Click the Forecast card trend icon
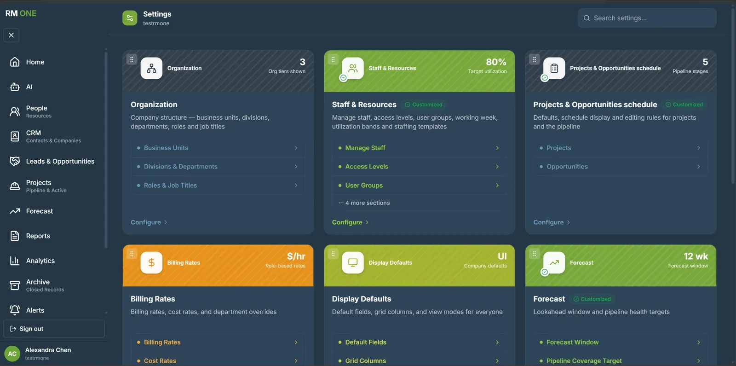 554,263
